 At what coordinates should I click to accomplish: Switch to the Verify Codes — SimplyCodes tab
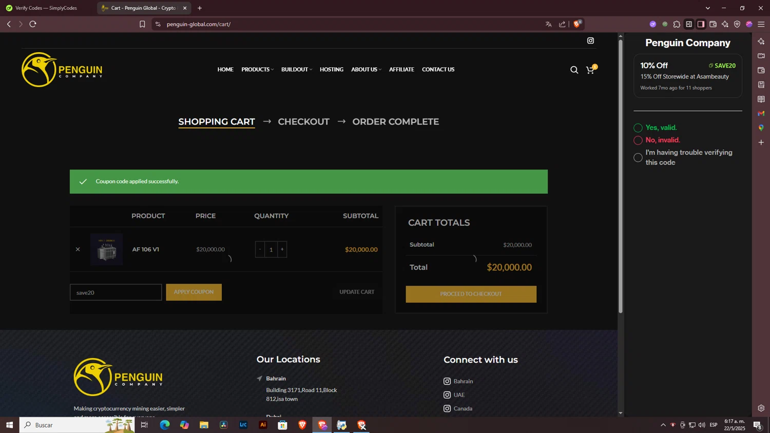pyautogui.click(x=46, y=8)
